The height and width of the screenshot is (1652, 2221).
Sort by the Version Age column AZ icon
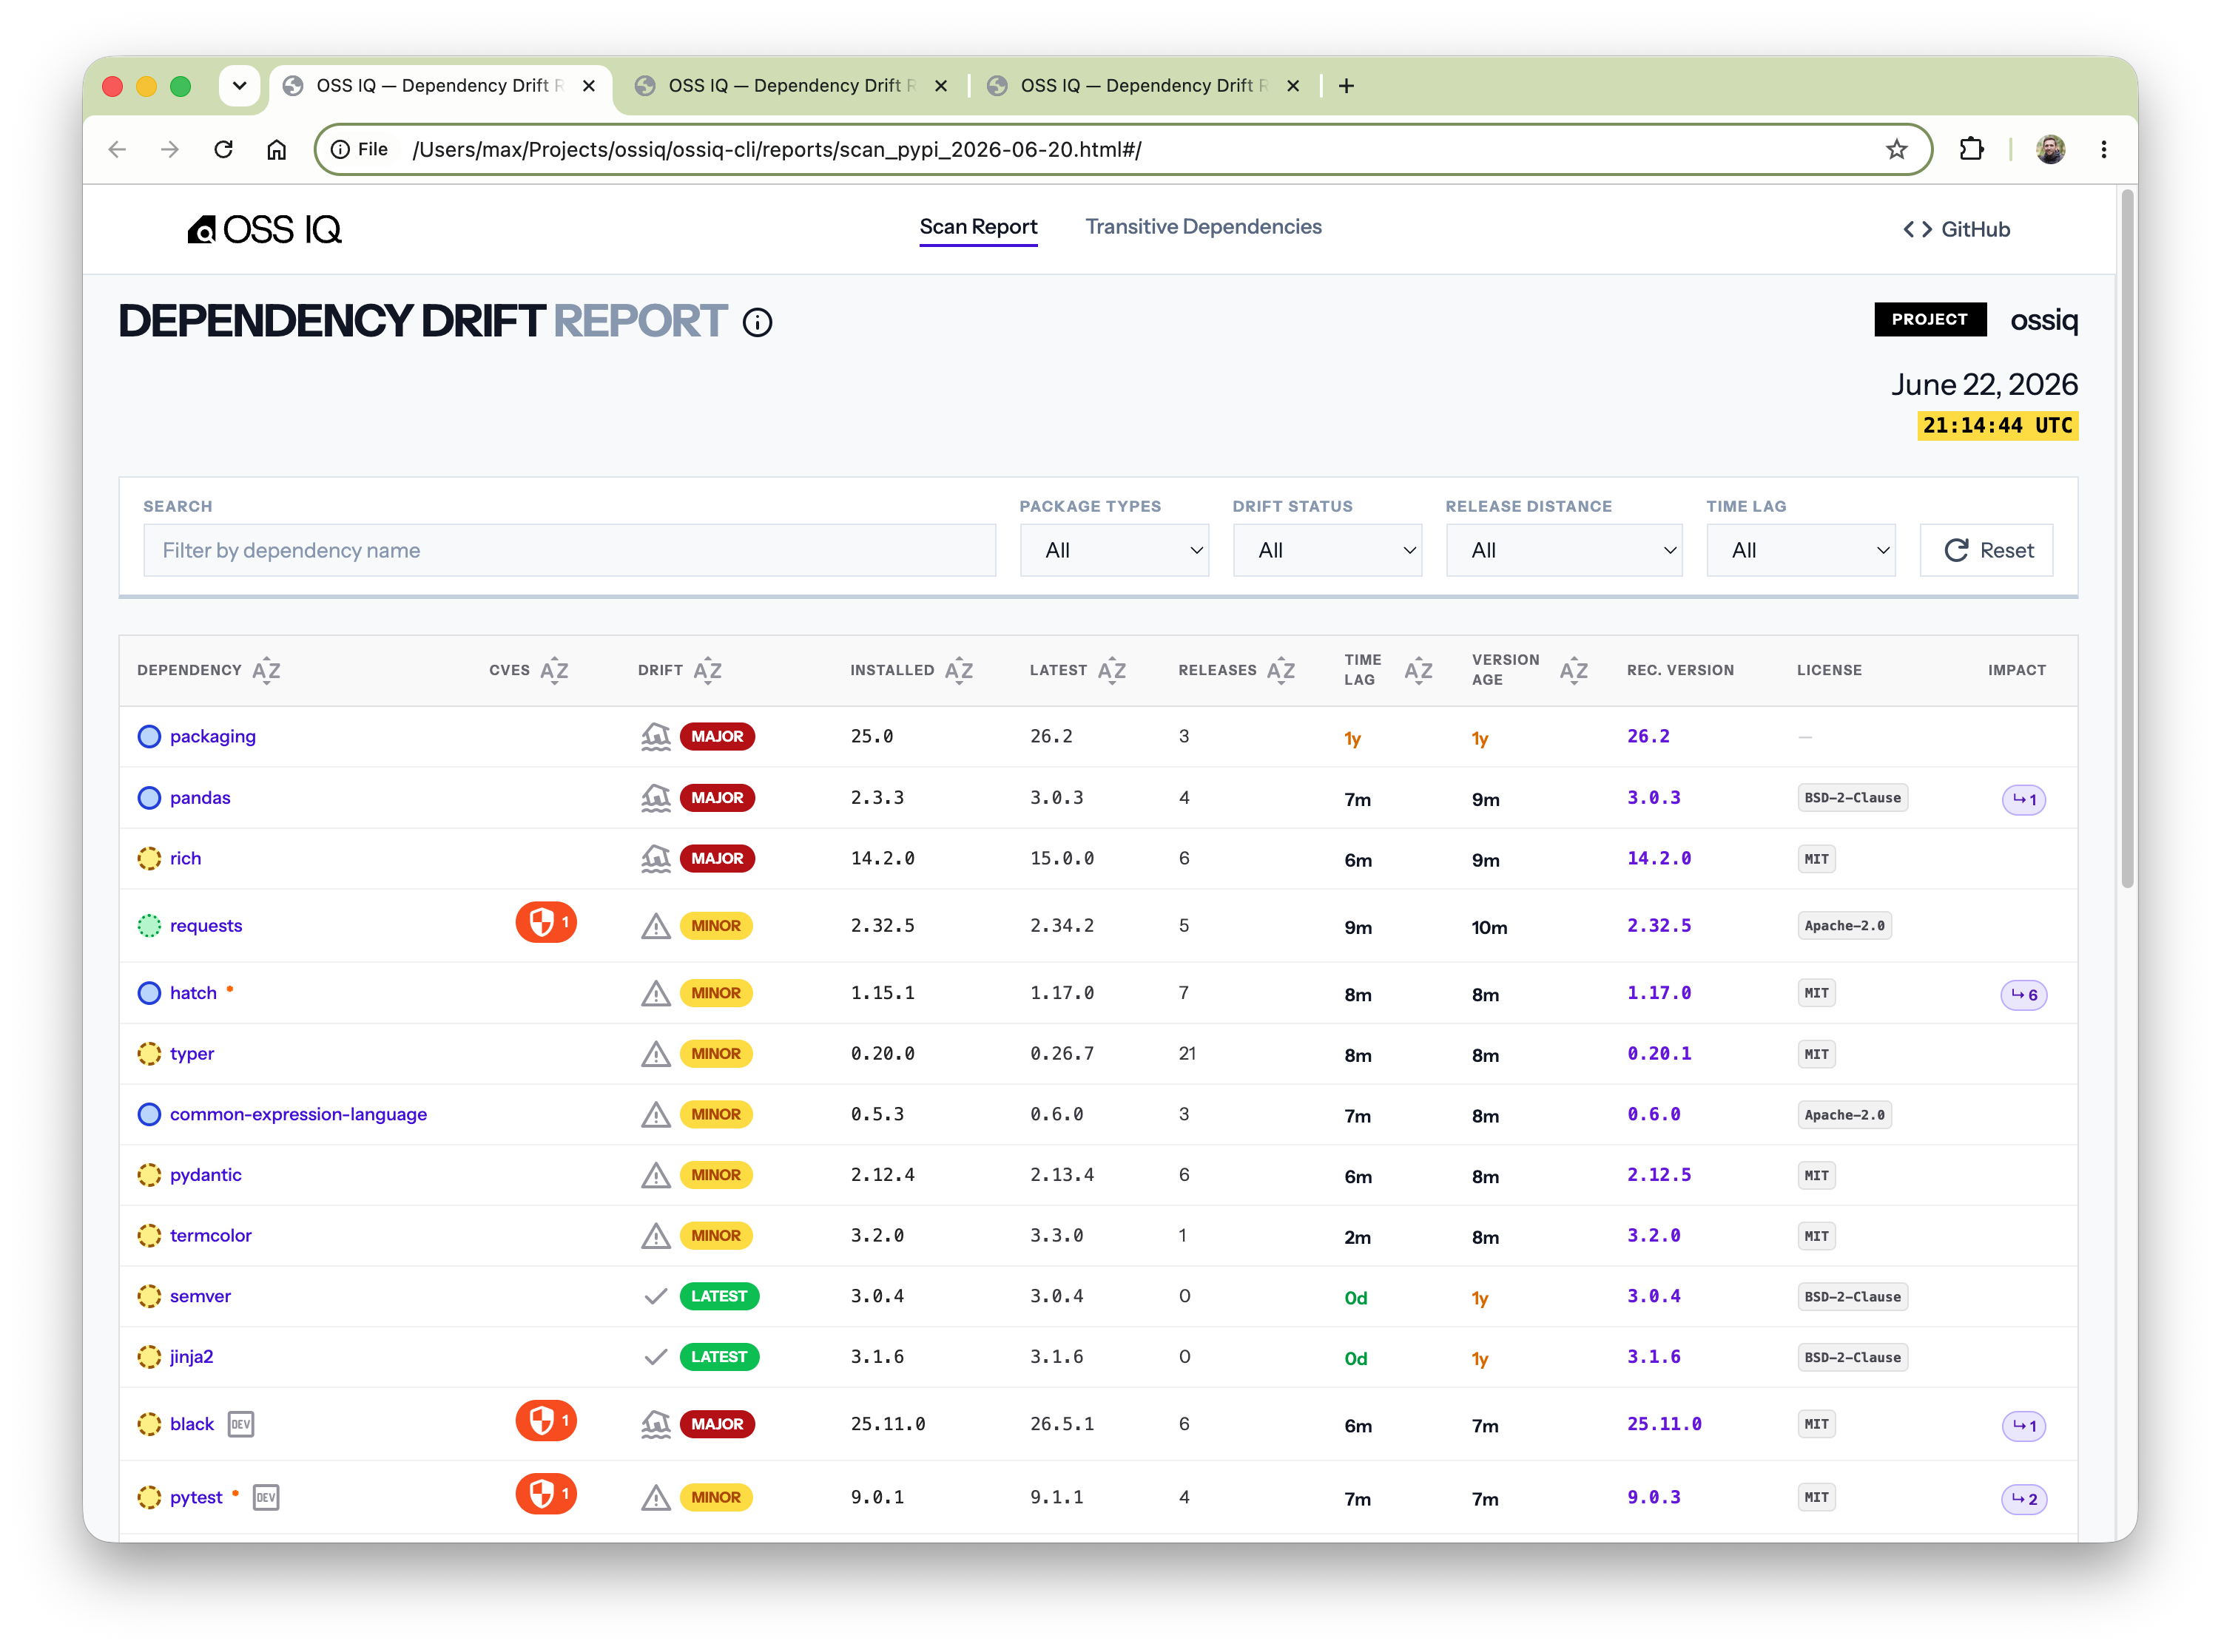[1573, 670]
